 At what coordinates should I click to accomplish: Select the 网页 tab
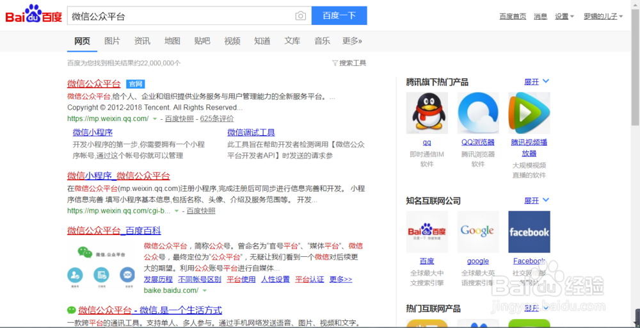pyautogui.click(x=82, y=41)
